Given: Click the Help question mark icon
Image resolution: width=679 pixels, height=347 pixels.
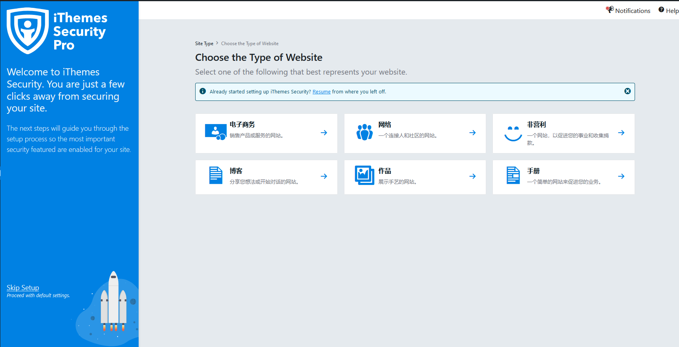Looking at the screenshot, I should click(x=661, y=10).
